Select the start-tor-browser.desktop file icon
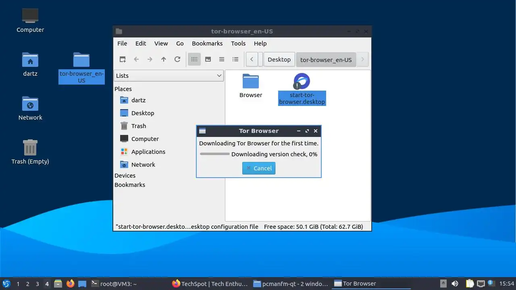This screenshot has width=516, height=290. coord(302,89)
